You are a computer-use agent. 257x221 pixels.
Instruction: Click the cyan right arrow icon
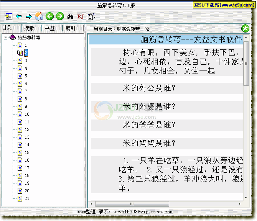click(x=29, y=16)
